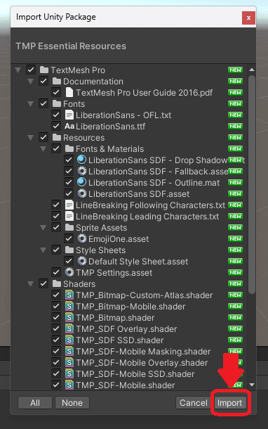
Task: Click the PDF file icon for User Guide 2016
Action: 69,92
